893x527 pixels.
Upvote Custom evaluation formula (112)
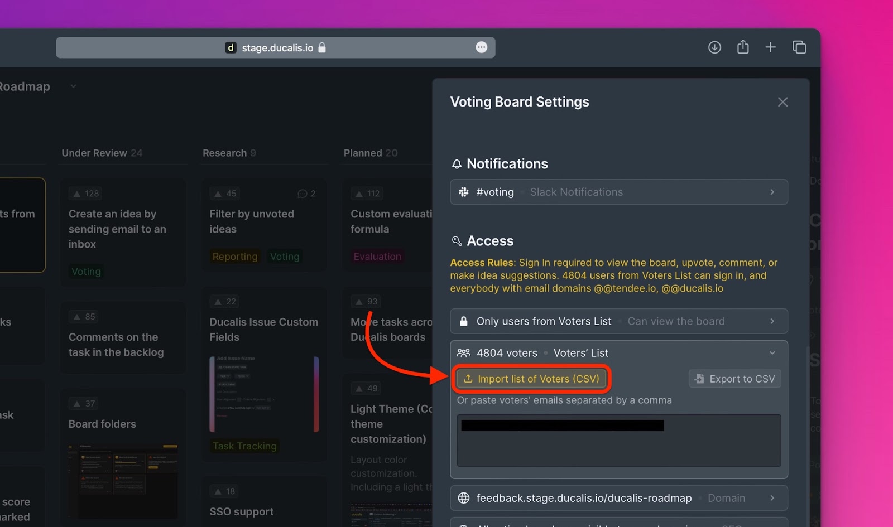click(x=367, y=194)
